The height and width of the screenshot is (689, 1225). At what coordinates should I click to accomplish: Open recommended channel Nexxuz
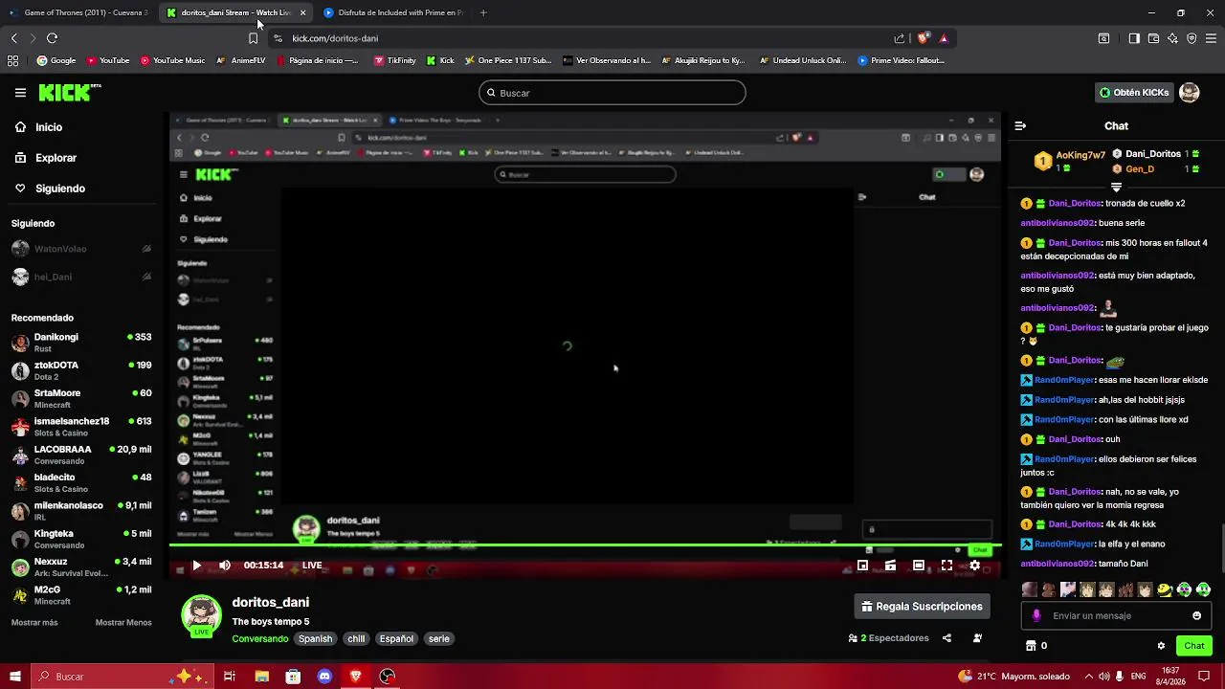[81, 567]
